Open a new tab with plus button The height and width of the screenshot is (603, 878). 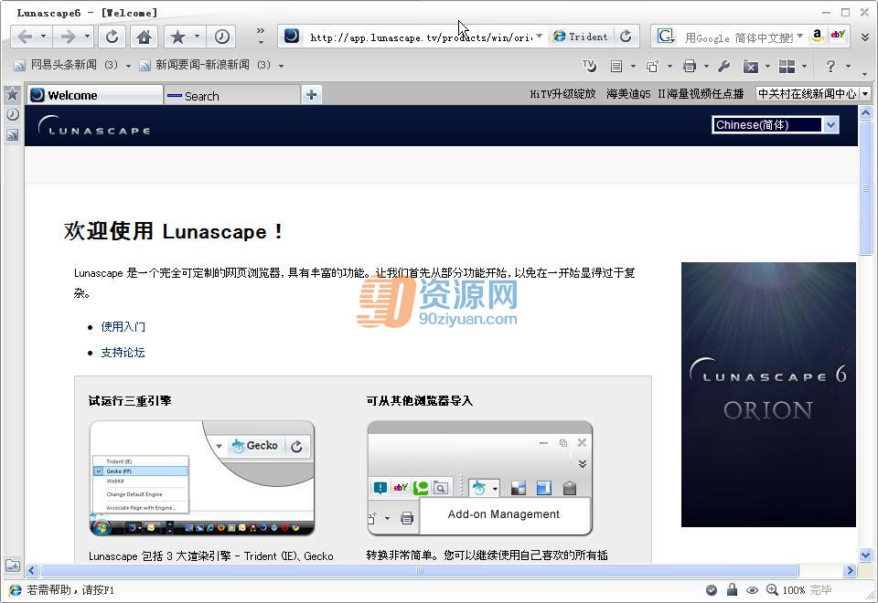[311, 95]
